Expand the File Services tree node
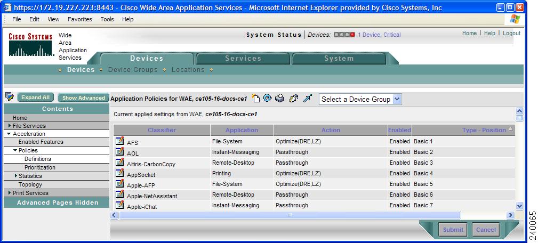Image resolution: width=538 pixels, height=243 pixels. click(x=10, y=125)
